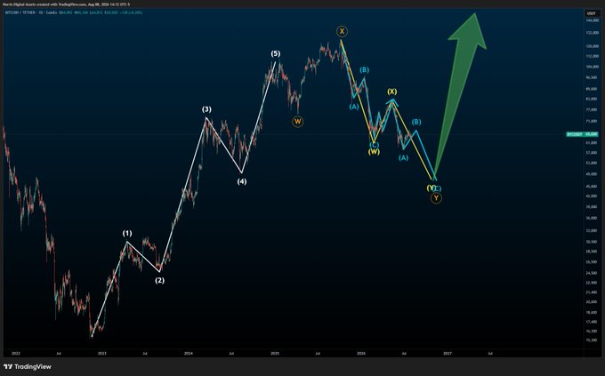Click the 2027 label on time axis
605x376 pixels.
(x=448, y=353)
